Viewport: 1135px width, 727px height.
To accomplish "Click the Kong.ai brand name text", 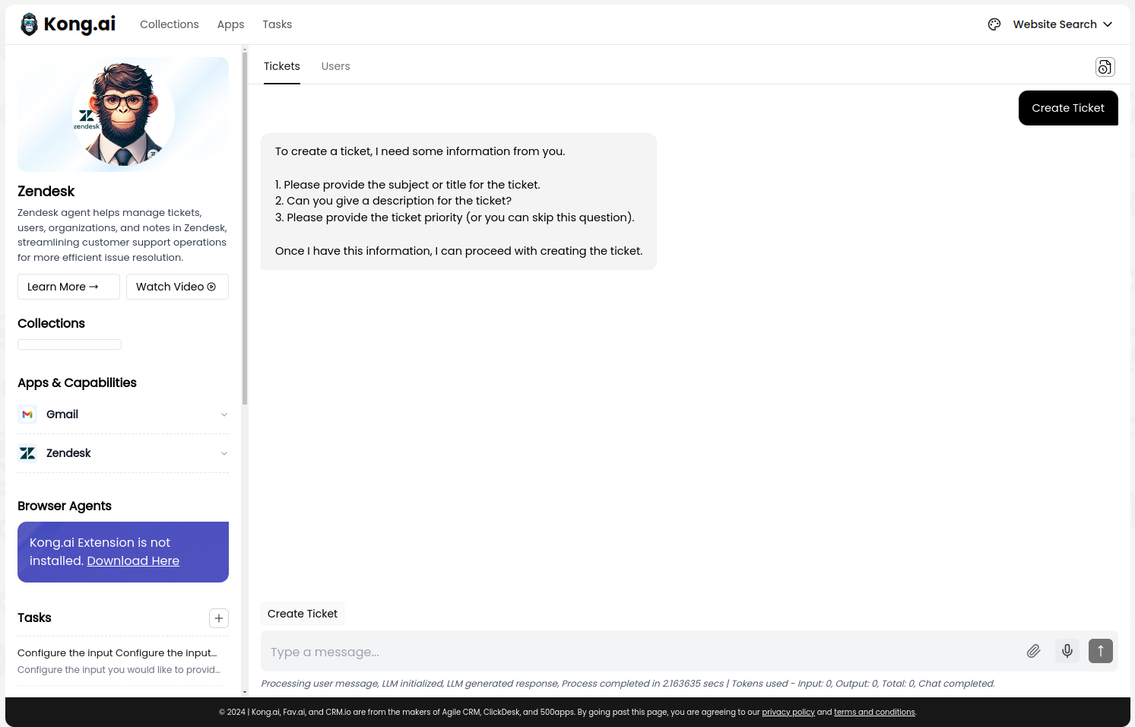I will pos(80,24).
